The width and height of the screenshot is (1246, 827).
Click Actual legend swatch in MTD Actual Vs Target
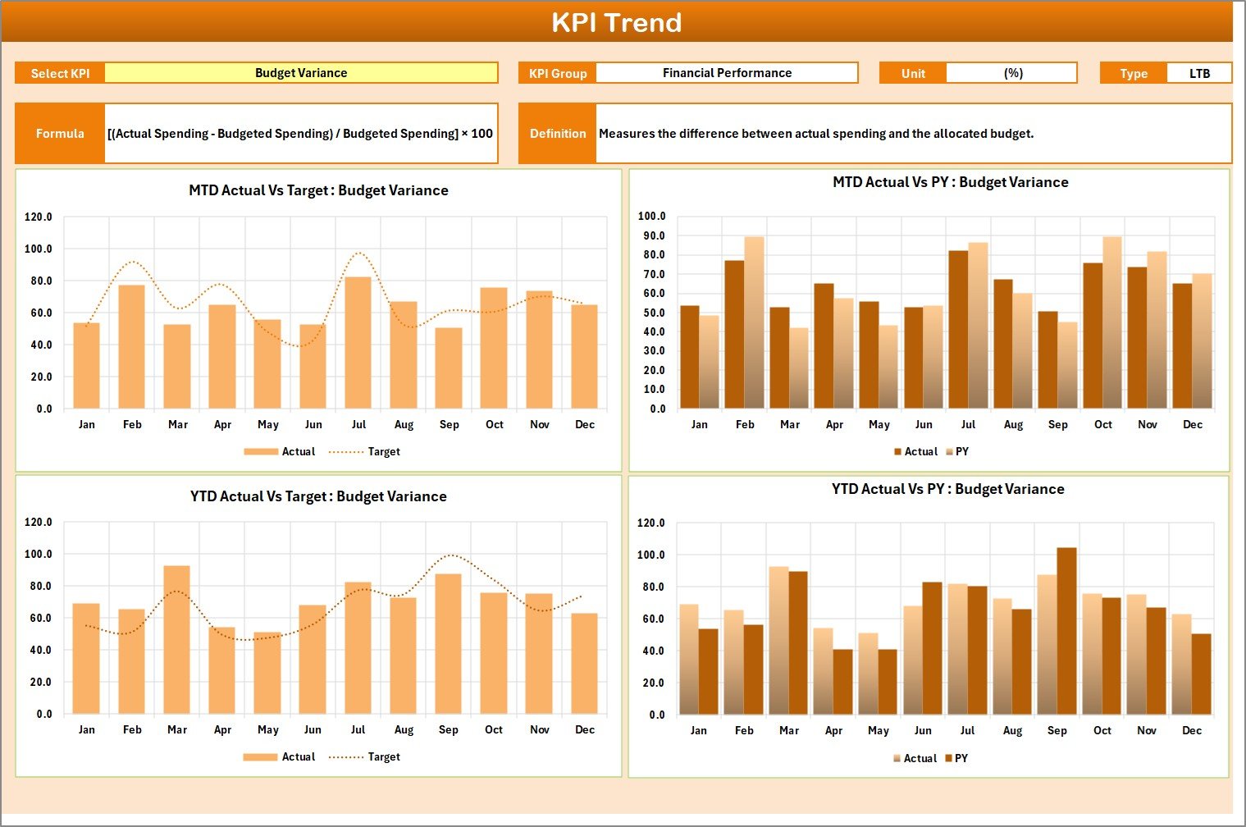[x=261, y=452]
